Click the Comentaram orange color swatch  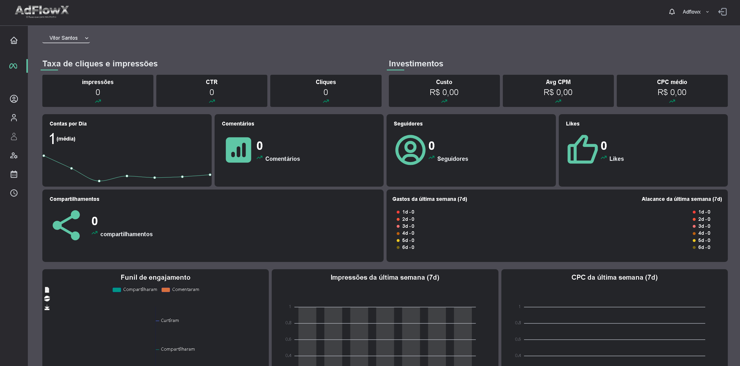[x=166, y=290]
